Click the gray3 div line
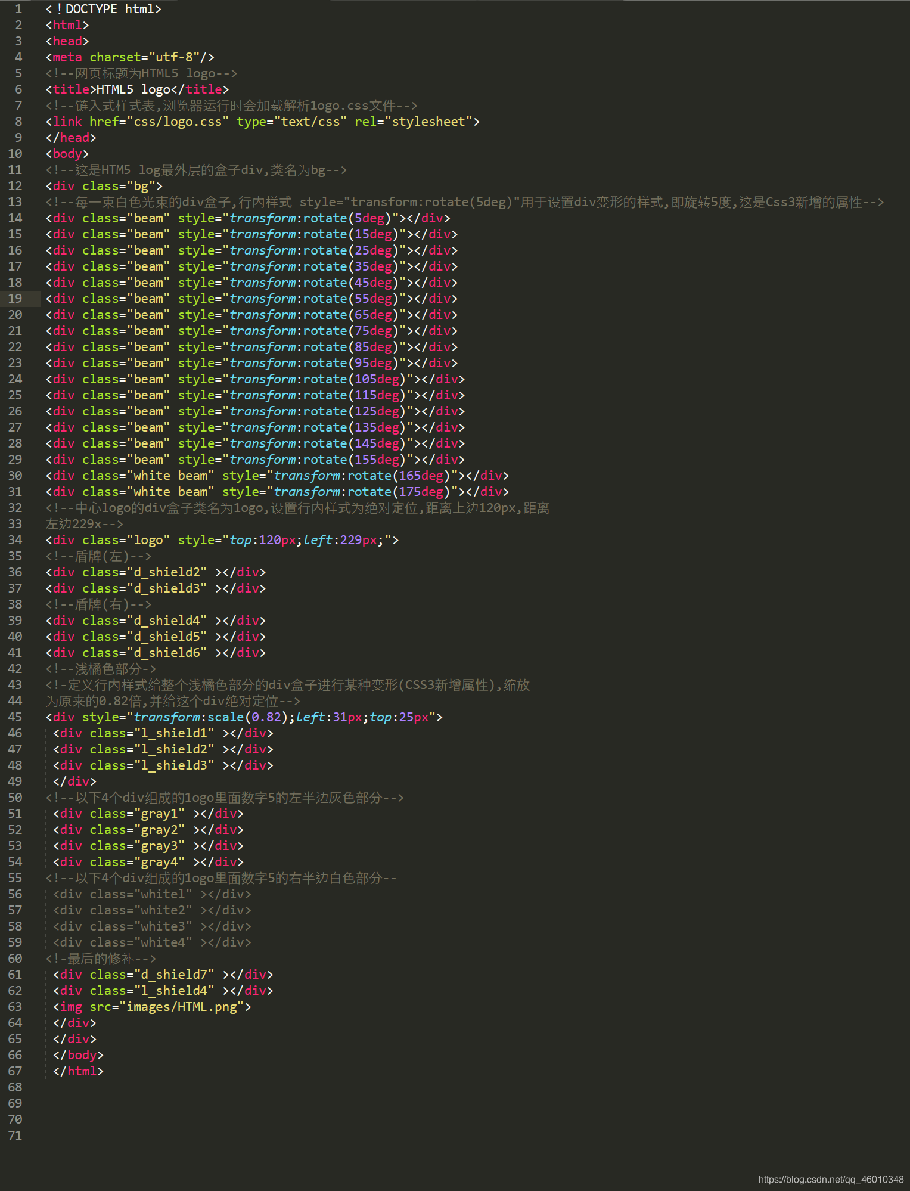Screen dimensions: 910x1191 pyautogui.click(x=148, y=846)
